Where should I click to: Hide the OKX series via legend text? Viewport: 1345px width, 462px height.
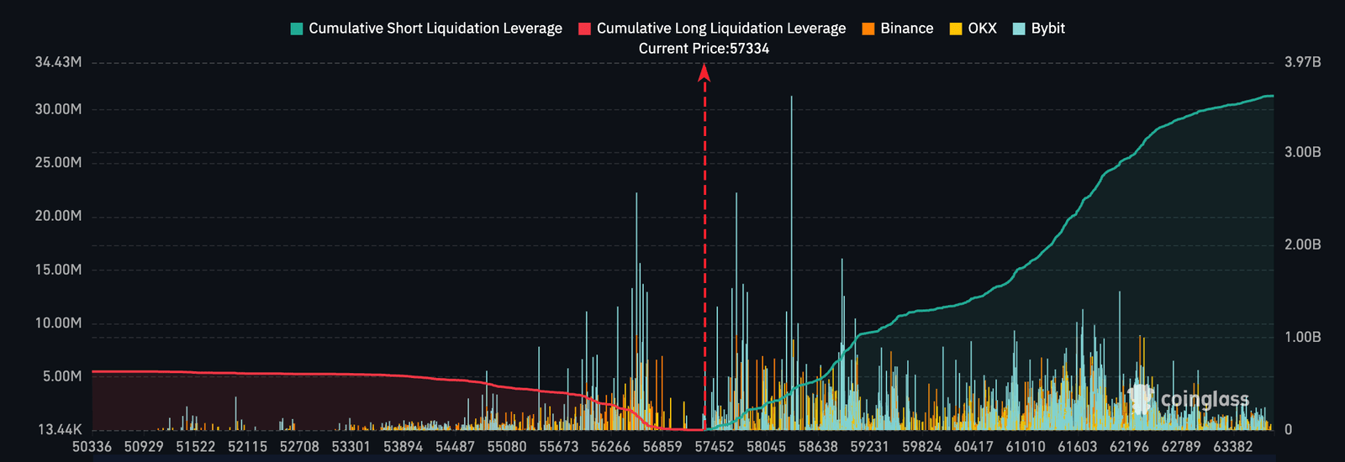[982, 29]
